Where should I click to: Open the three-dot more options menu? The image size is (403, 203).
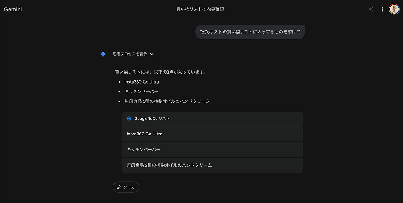tap(382, 9)
